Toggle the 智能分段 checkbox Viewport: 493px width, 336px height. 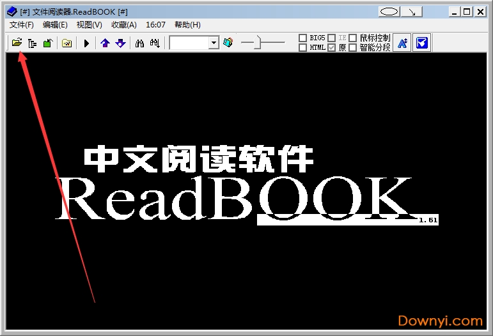click(x=353, y=47)
